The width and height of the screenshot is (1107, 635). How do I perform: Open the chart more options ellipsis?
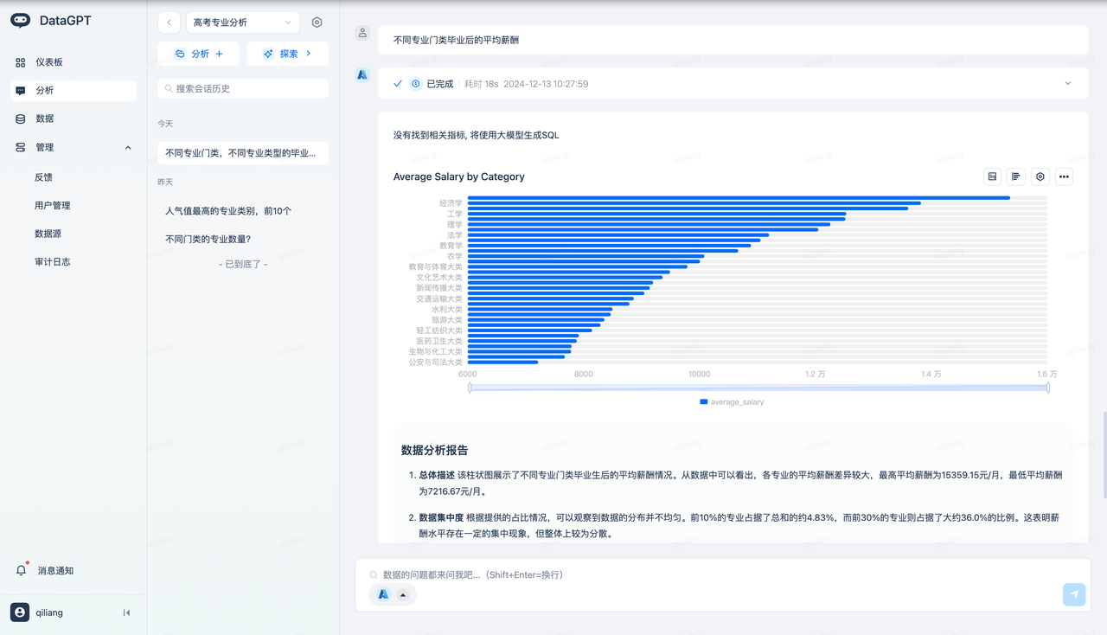(x=1064, y=176)
